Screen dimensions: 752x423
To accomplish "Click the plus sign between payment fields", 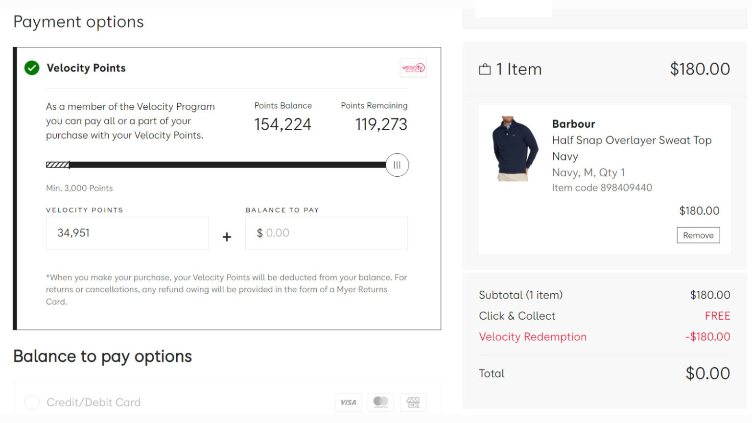I will pyautogui.click(x=227, y=237).
